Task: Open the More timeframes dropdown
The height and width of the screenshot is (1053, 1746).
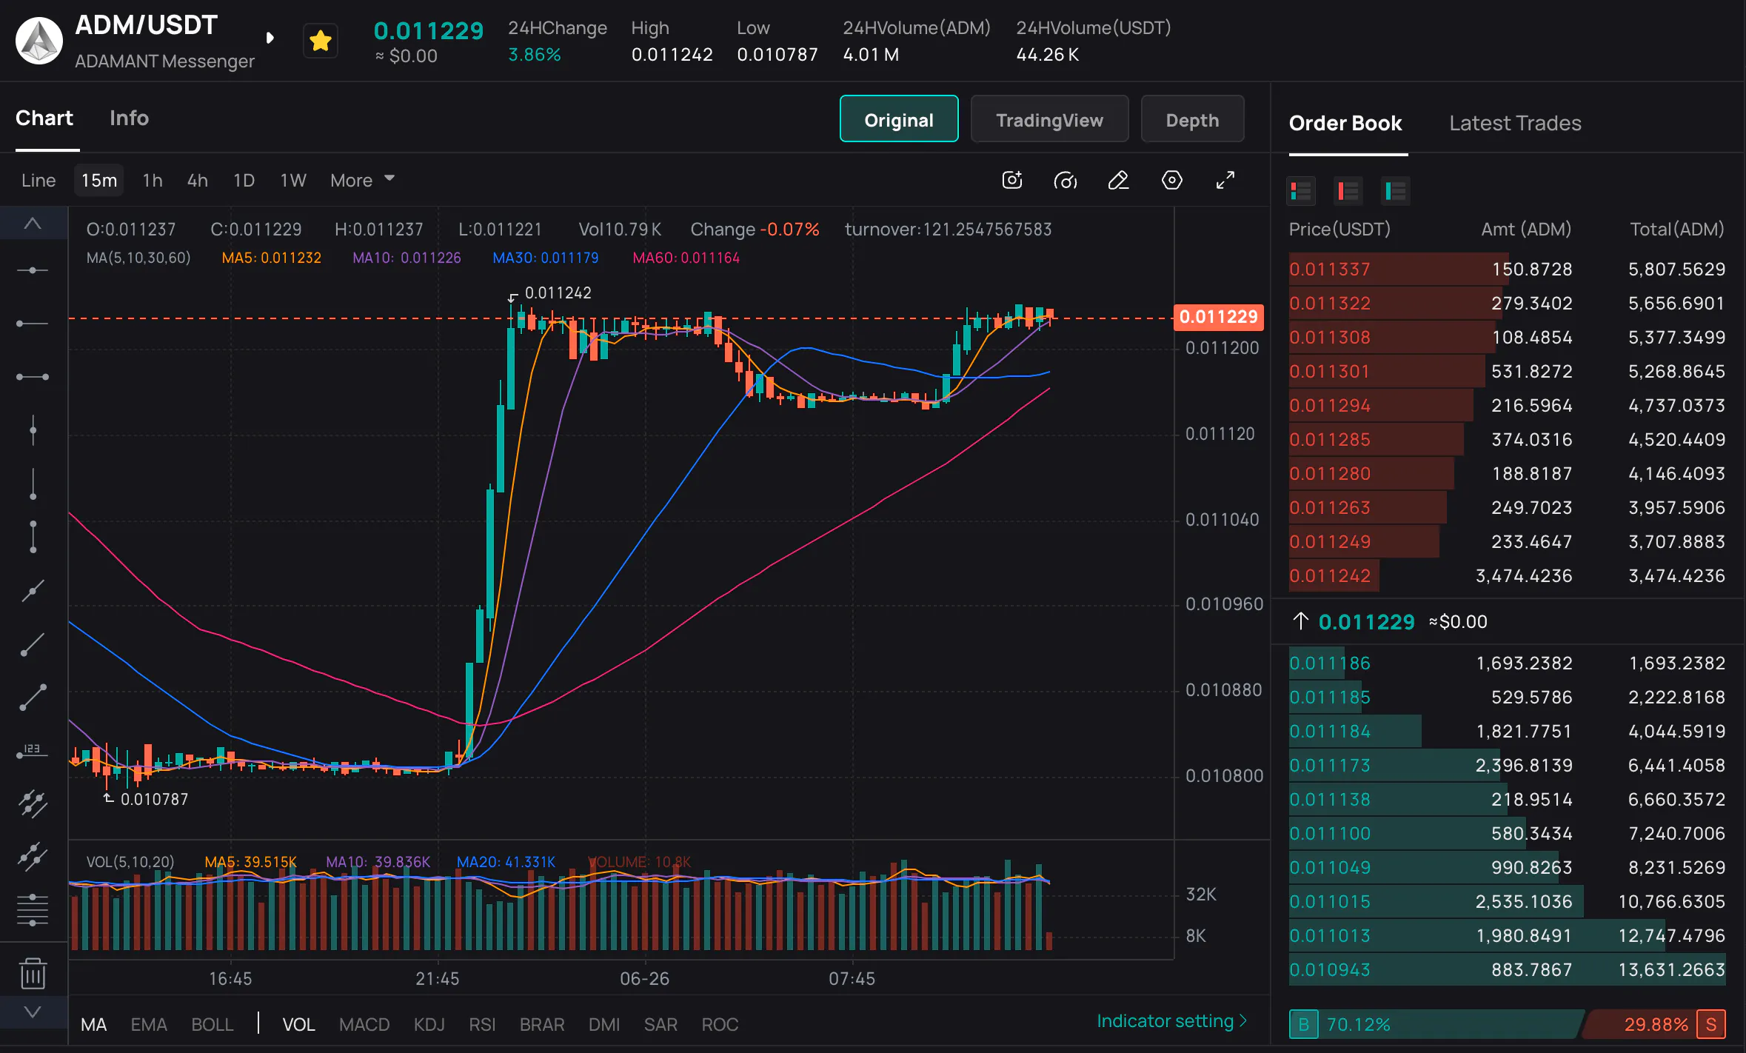Action: click(x=362, y=180)
